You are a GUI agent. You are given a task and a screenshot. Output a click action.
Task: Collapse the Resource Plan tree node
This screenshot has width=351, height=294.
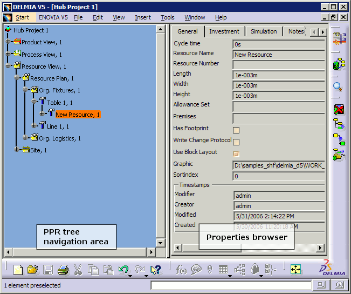pyautogui.click(x=17, y=78)
